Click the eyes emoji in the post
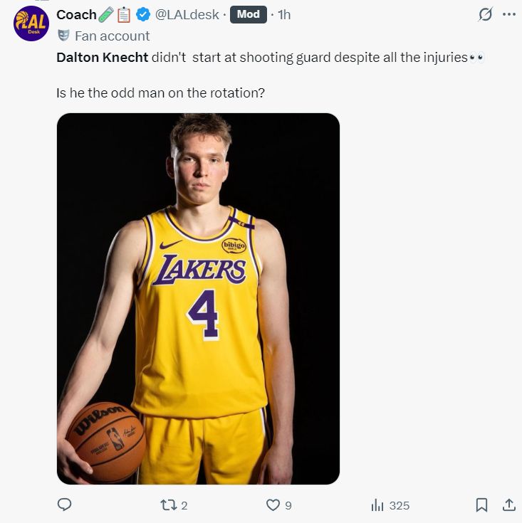Screen dimensions: 522x523 [x=477, y=58]
